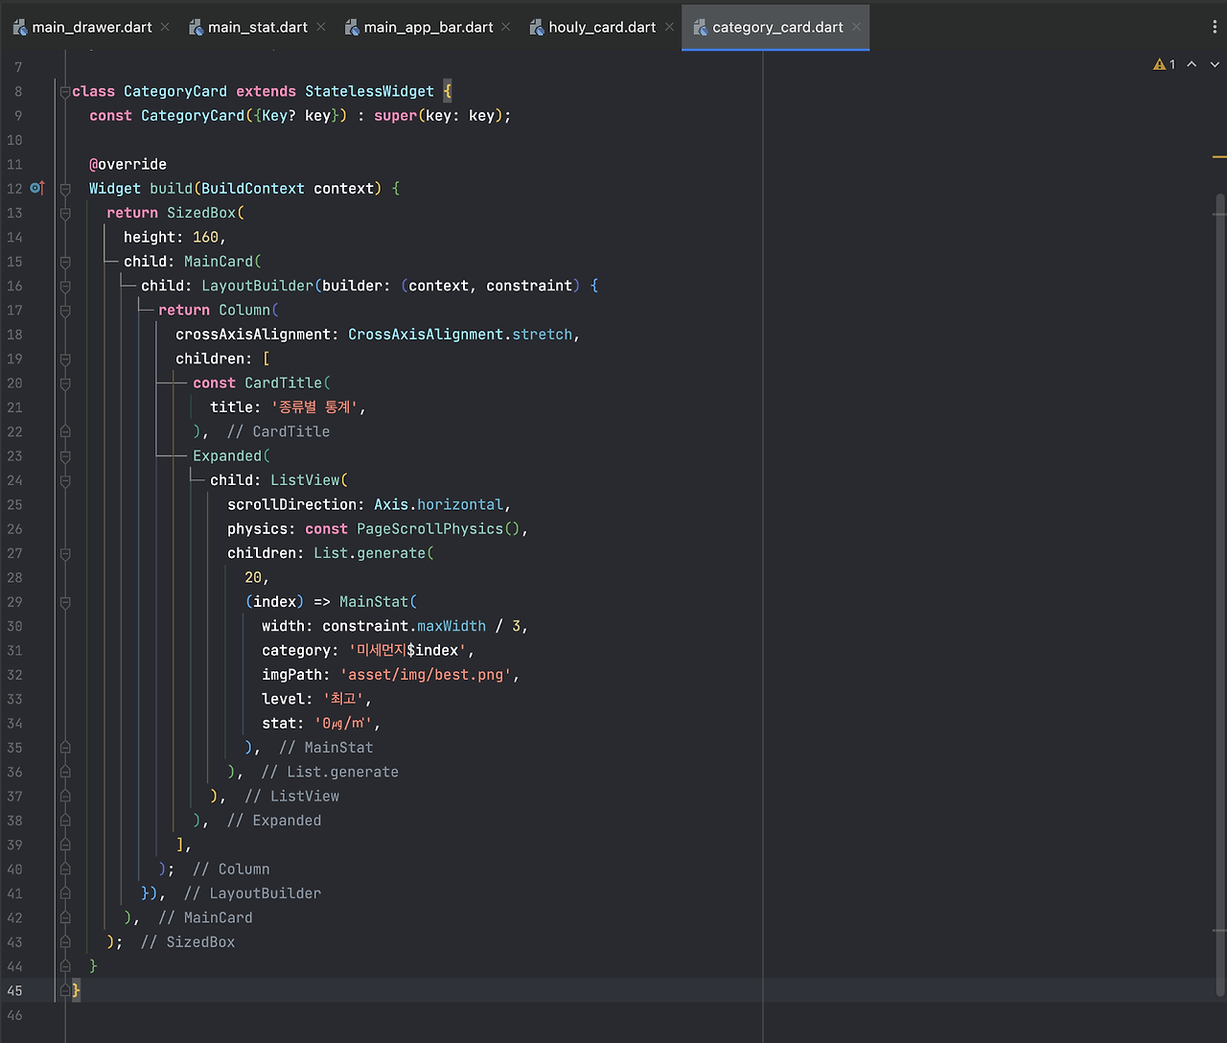Open the editor options kebab menu top-right

1214,26
